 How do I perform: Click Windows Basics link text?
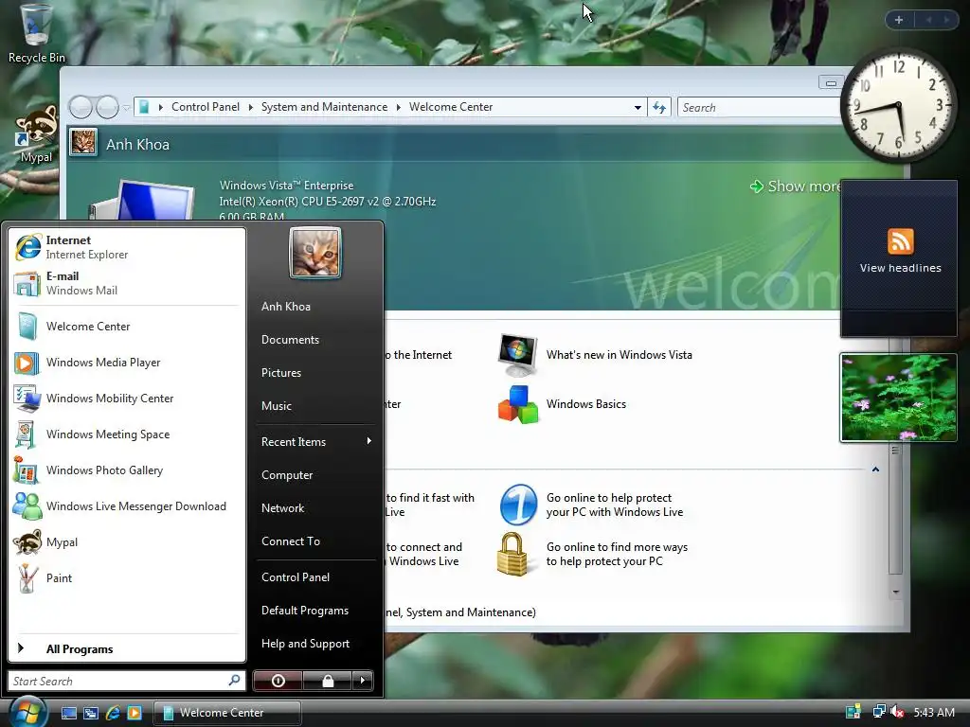click(585, 404)
